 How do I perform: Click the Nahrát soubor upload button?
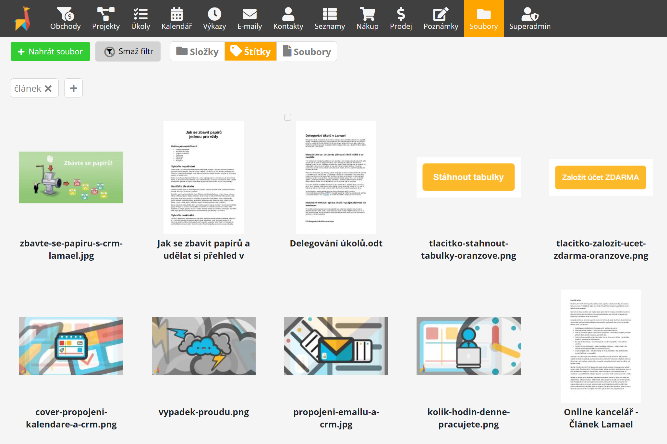(x=50, y=51)
